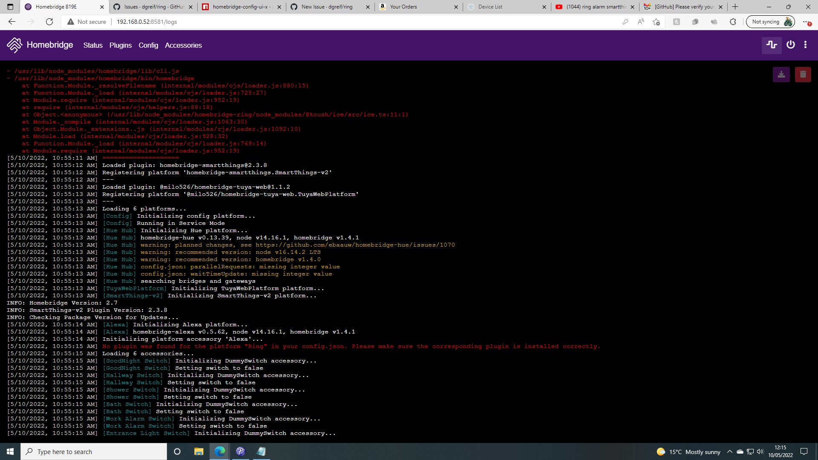Close the Homebridge 819E tab
Viewport: 818px width, 460px height.
(102, 7)
